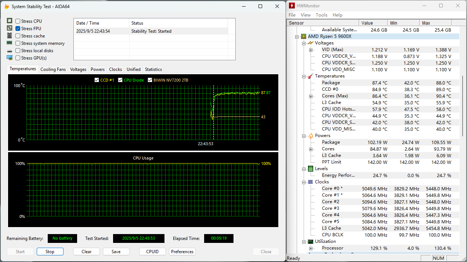This screenshot has width=467, height=262.
Task: Open the Tools menu in HWMonitor
Action: [321, 15]
